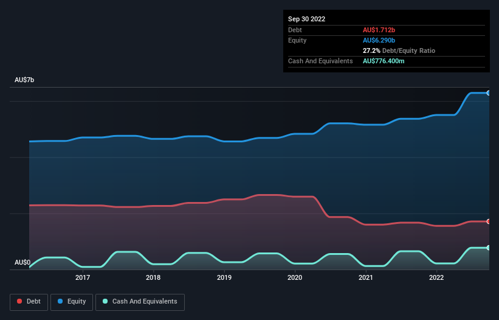
Task: Click the teal Cash endpoint marker
Action: [x=489, y=248]
